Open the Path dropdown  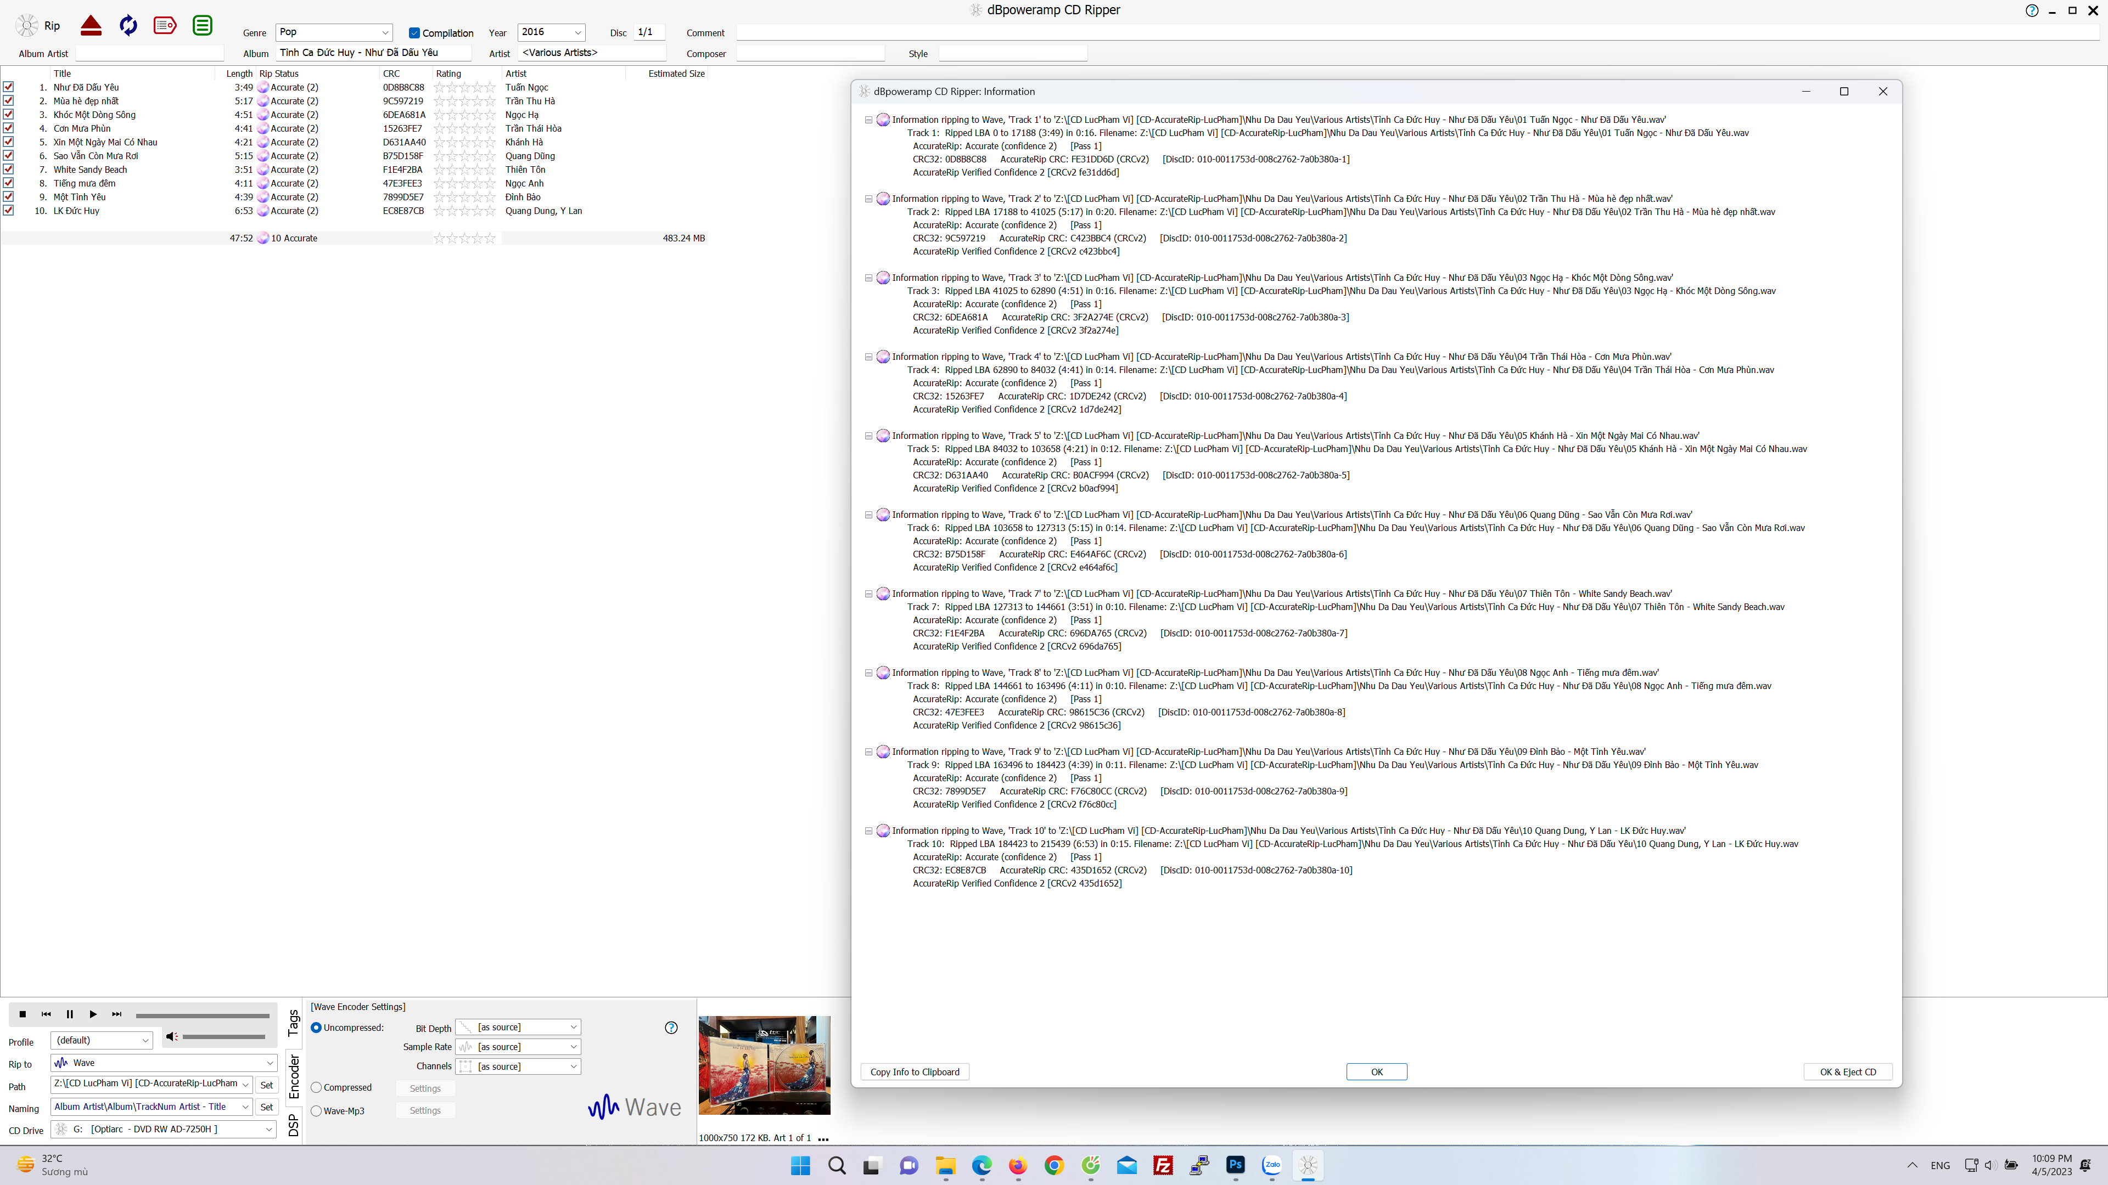245,1085
